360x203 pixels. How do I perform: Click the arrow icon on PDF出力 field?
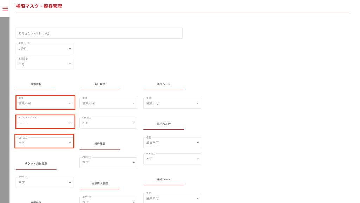[x=198, y=159]
